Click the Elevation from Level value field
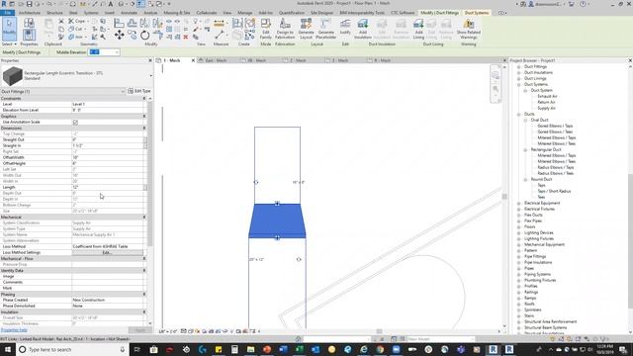 [107, 110]
